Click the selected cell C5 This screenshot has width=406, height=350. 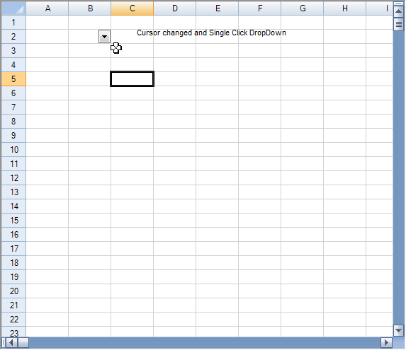point(132,78)
